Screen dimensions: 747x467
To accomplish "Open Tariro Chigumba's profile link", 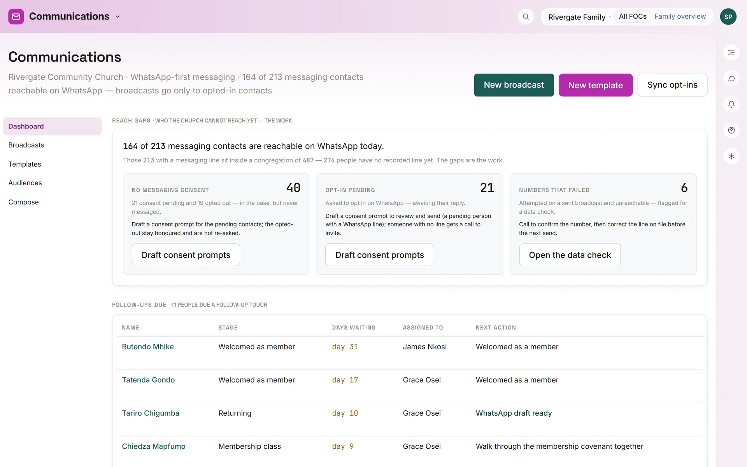I will (x=151, y=413).
